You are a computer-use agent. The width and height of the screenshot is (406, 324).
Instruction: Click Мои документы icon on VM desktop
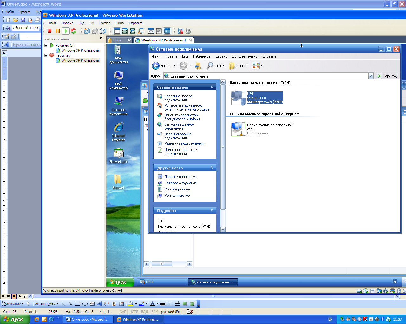[118, 54]
